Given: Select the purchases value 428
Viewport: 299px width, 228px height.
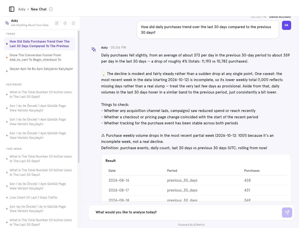Looking at the screenshot, I should point(247,180).
